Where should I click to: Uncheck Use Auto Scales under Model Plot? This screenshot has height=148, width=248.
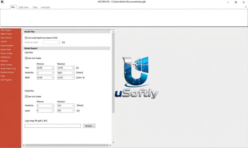click(26, 96)
